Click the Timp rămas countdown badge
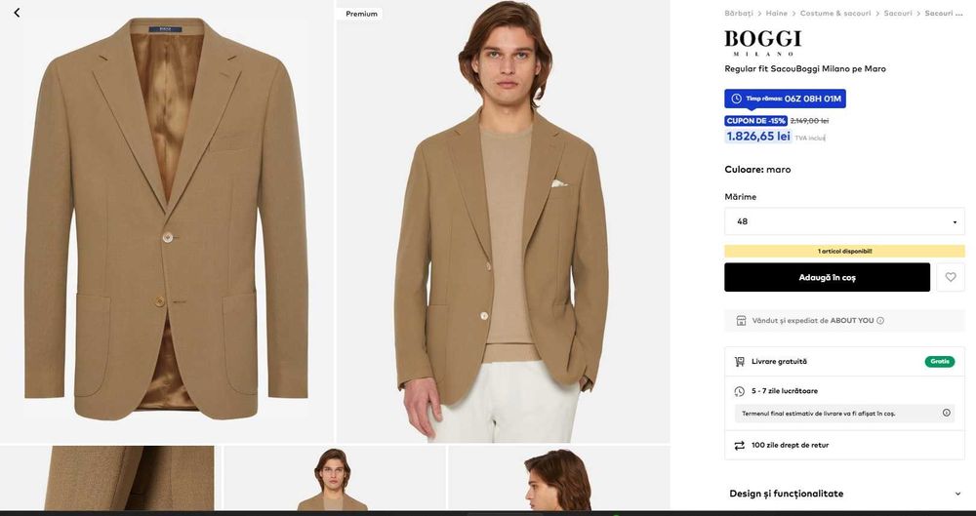976x516 pixels. click(x=785, y=99)
